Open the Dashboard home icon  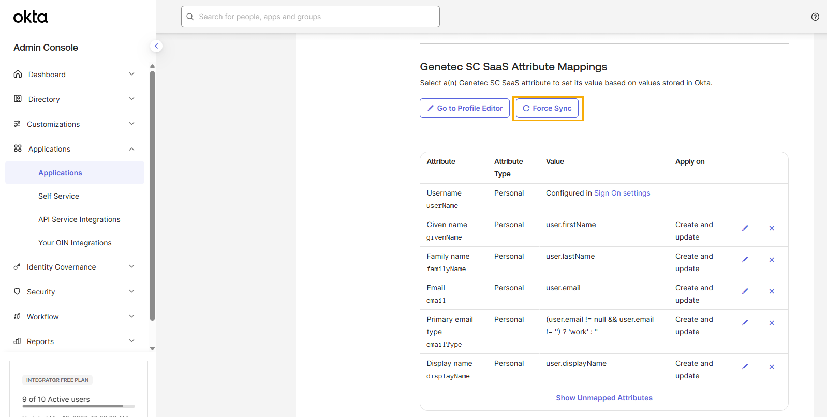pos(18,74)
